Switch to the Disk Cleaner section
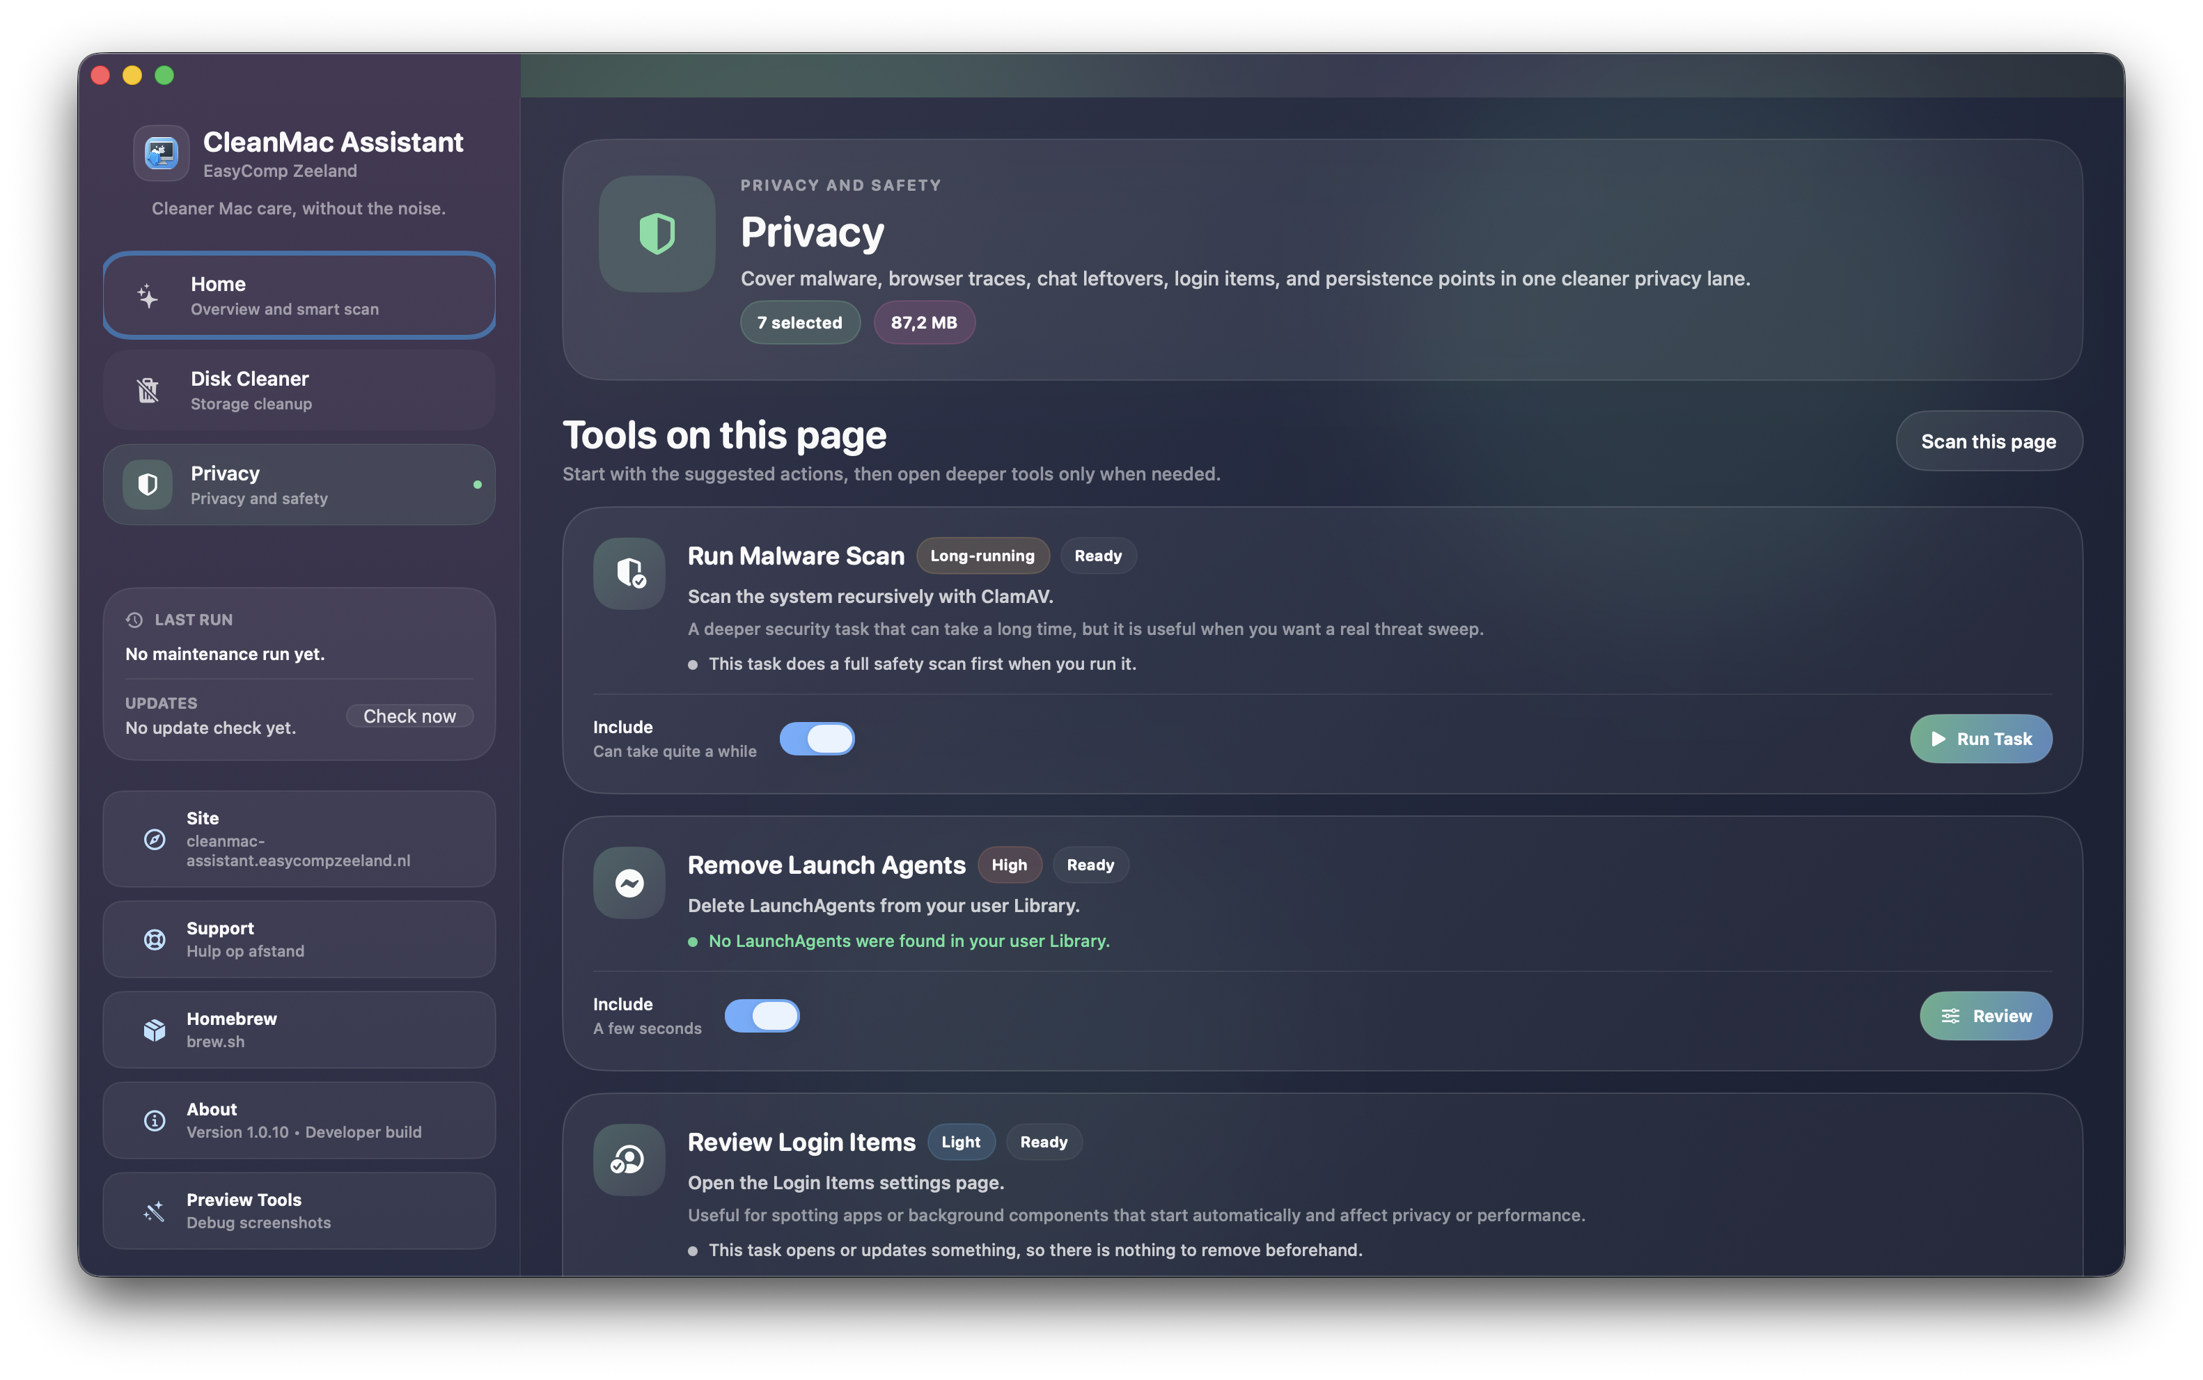Image resolution: width=2203 pixels, height=1380 pixels. click(299, 390)
